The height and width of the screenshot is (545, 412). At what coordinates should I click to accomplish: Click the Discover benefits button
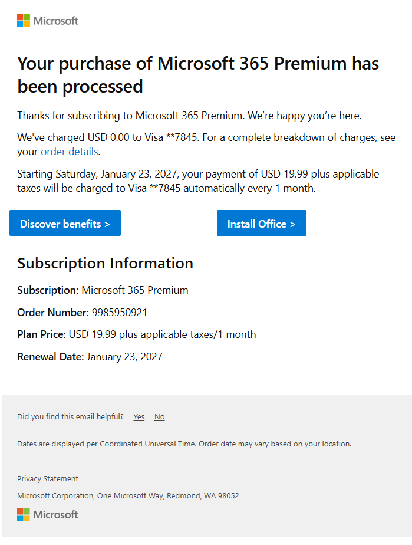pos(65,224)
